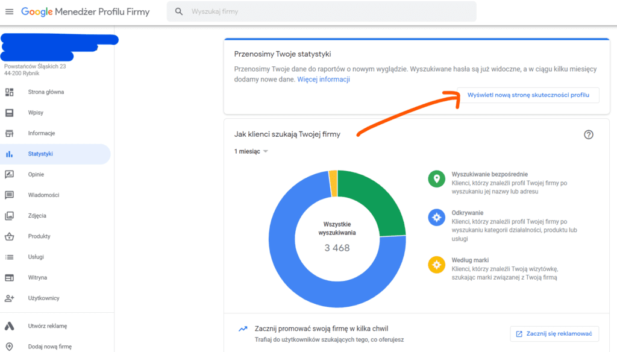This screenshot has width=617, height=352.
Task: Click the Usługi list icon
Action: point(9,257)
